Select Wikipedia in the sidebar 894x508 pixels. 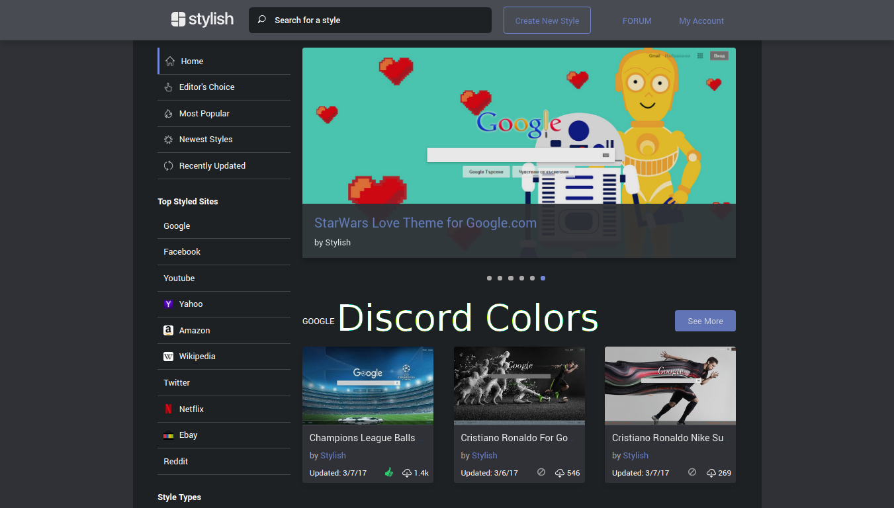224,357
